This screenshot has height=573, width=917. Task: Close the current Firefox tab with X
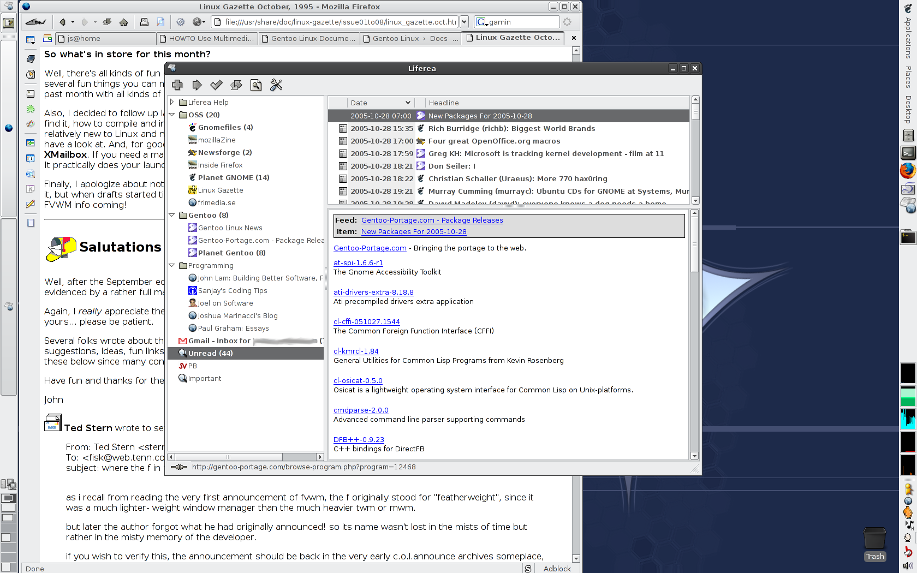pyautogui.click(x=574, y=38)
